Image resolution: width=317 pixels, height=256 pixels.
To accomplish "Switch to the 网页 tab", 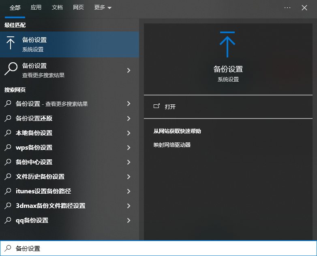I will coord(79,8).
